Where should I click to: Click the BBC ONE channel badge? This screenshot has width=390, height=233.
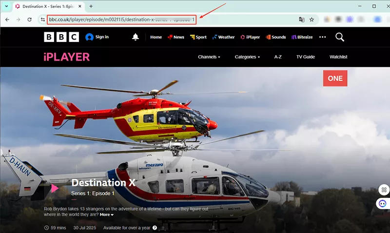335,78
